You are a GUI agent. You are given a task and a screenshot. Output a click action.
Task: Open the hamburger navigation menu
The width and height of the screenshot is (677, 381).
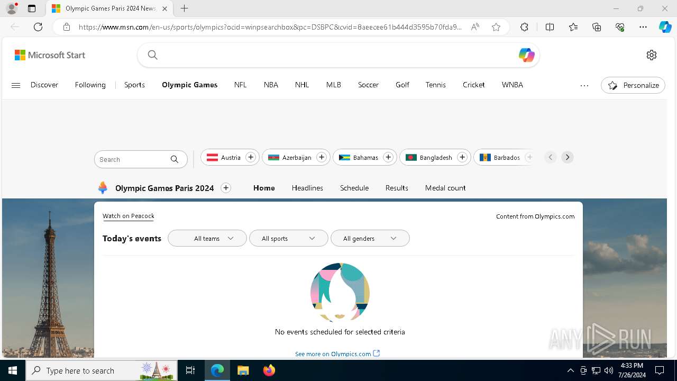(x=16, y=85)
